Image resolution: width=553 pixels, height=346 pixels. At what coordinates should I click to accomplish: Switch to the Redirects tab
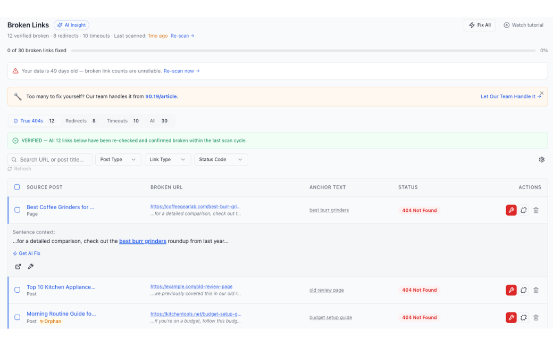(x=80, y=121)
